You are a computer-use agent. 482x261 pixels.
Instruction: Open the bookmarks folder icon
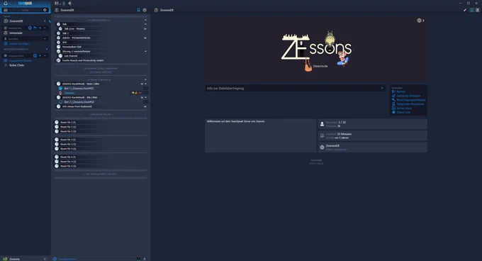35,28
